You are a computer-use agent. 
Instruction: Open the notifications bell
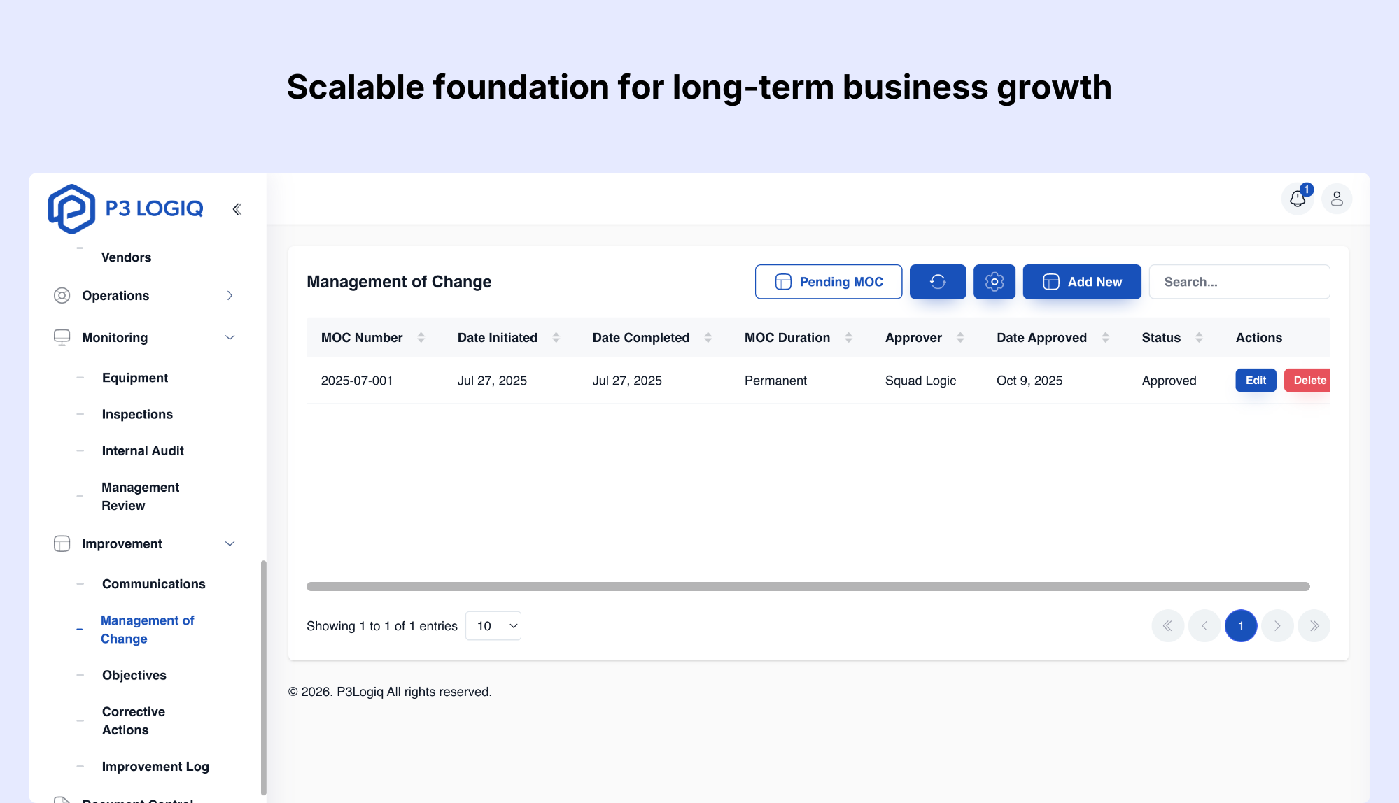click(x=1298, y=199)
